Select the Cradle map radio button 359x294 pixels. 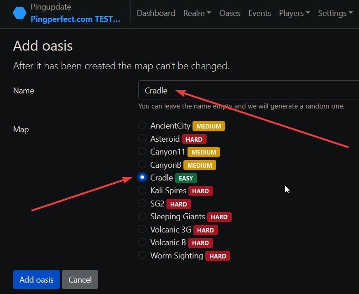pyautogui.click(x=142, y=177)
